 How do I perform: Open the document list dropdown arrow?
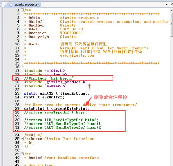(167, 4)
